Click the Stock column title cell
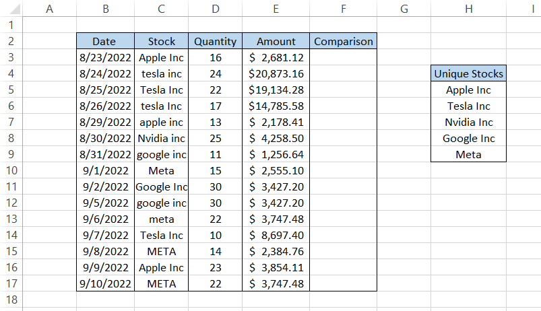 161,41
